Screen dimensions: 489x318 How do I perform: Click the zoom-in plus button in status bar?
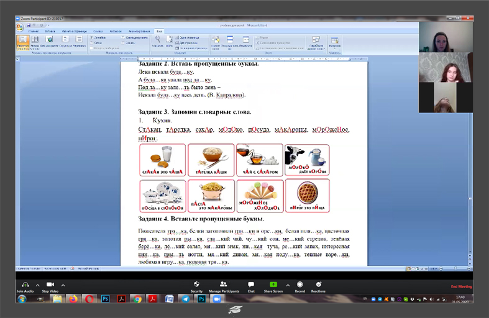click(468, 268)
